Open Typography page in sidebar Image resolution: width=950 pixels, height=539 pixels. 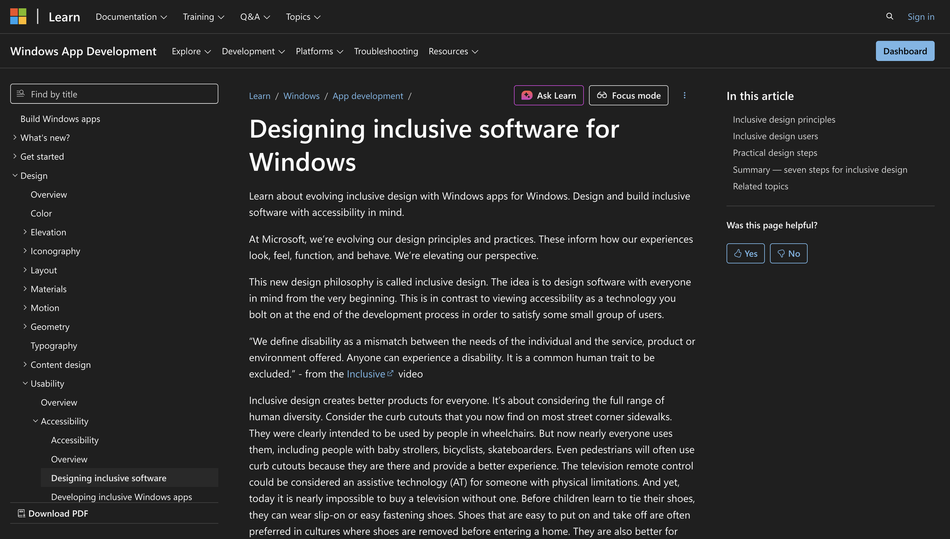[x=54, y=346]
